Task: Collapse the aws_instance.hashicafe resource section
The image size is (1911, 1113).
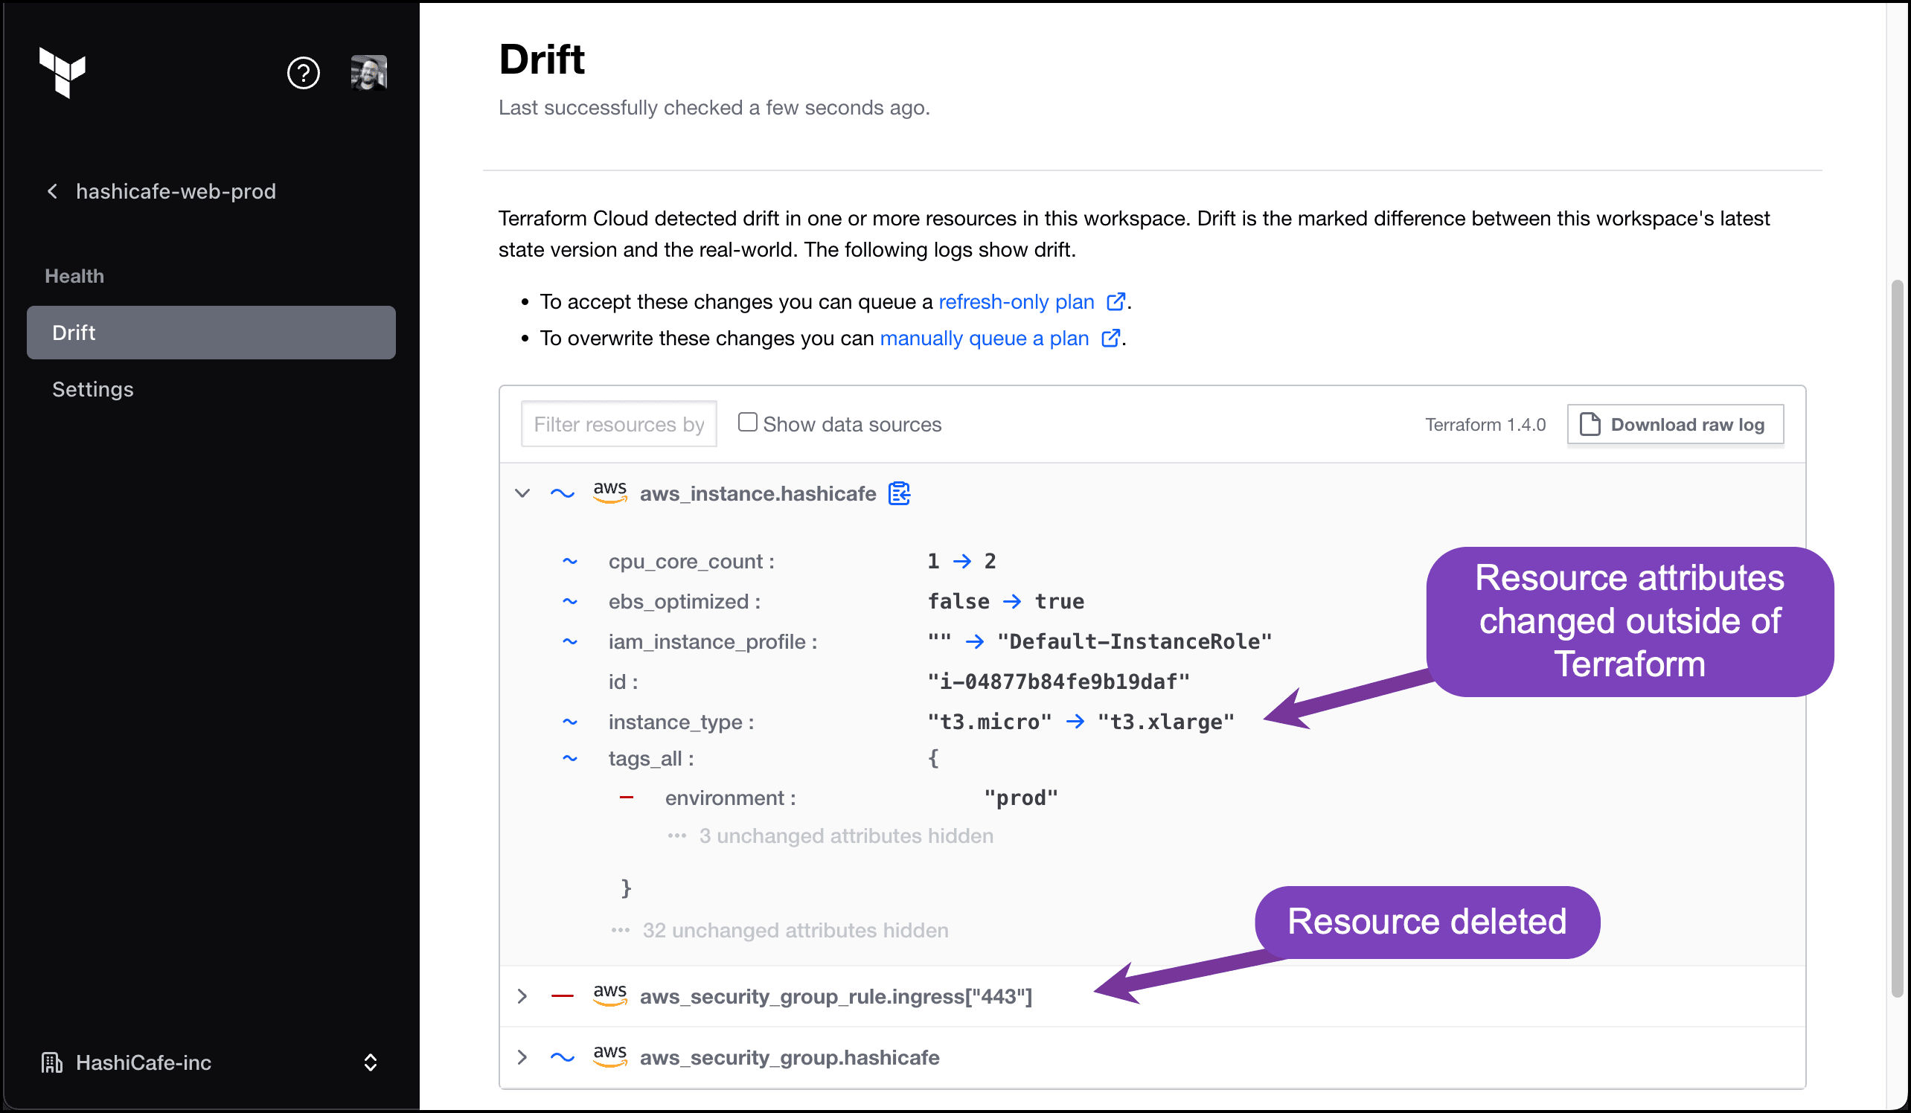Action: tap(521, 493)
